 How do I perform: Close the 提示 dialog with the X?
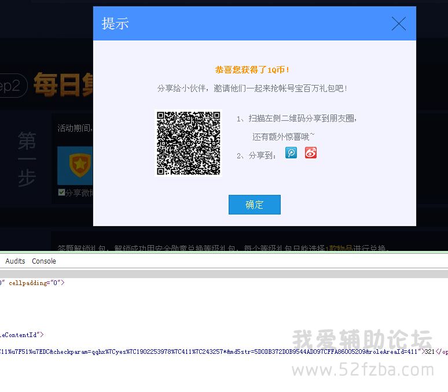[x=398, y=24]
